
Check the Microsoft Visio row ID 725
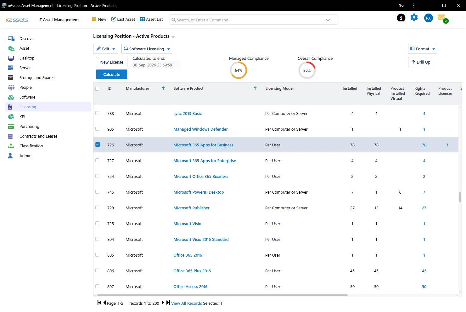[97, 223]
